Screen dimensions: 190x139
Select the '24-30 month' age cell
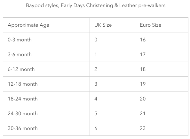pos(46,113)
